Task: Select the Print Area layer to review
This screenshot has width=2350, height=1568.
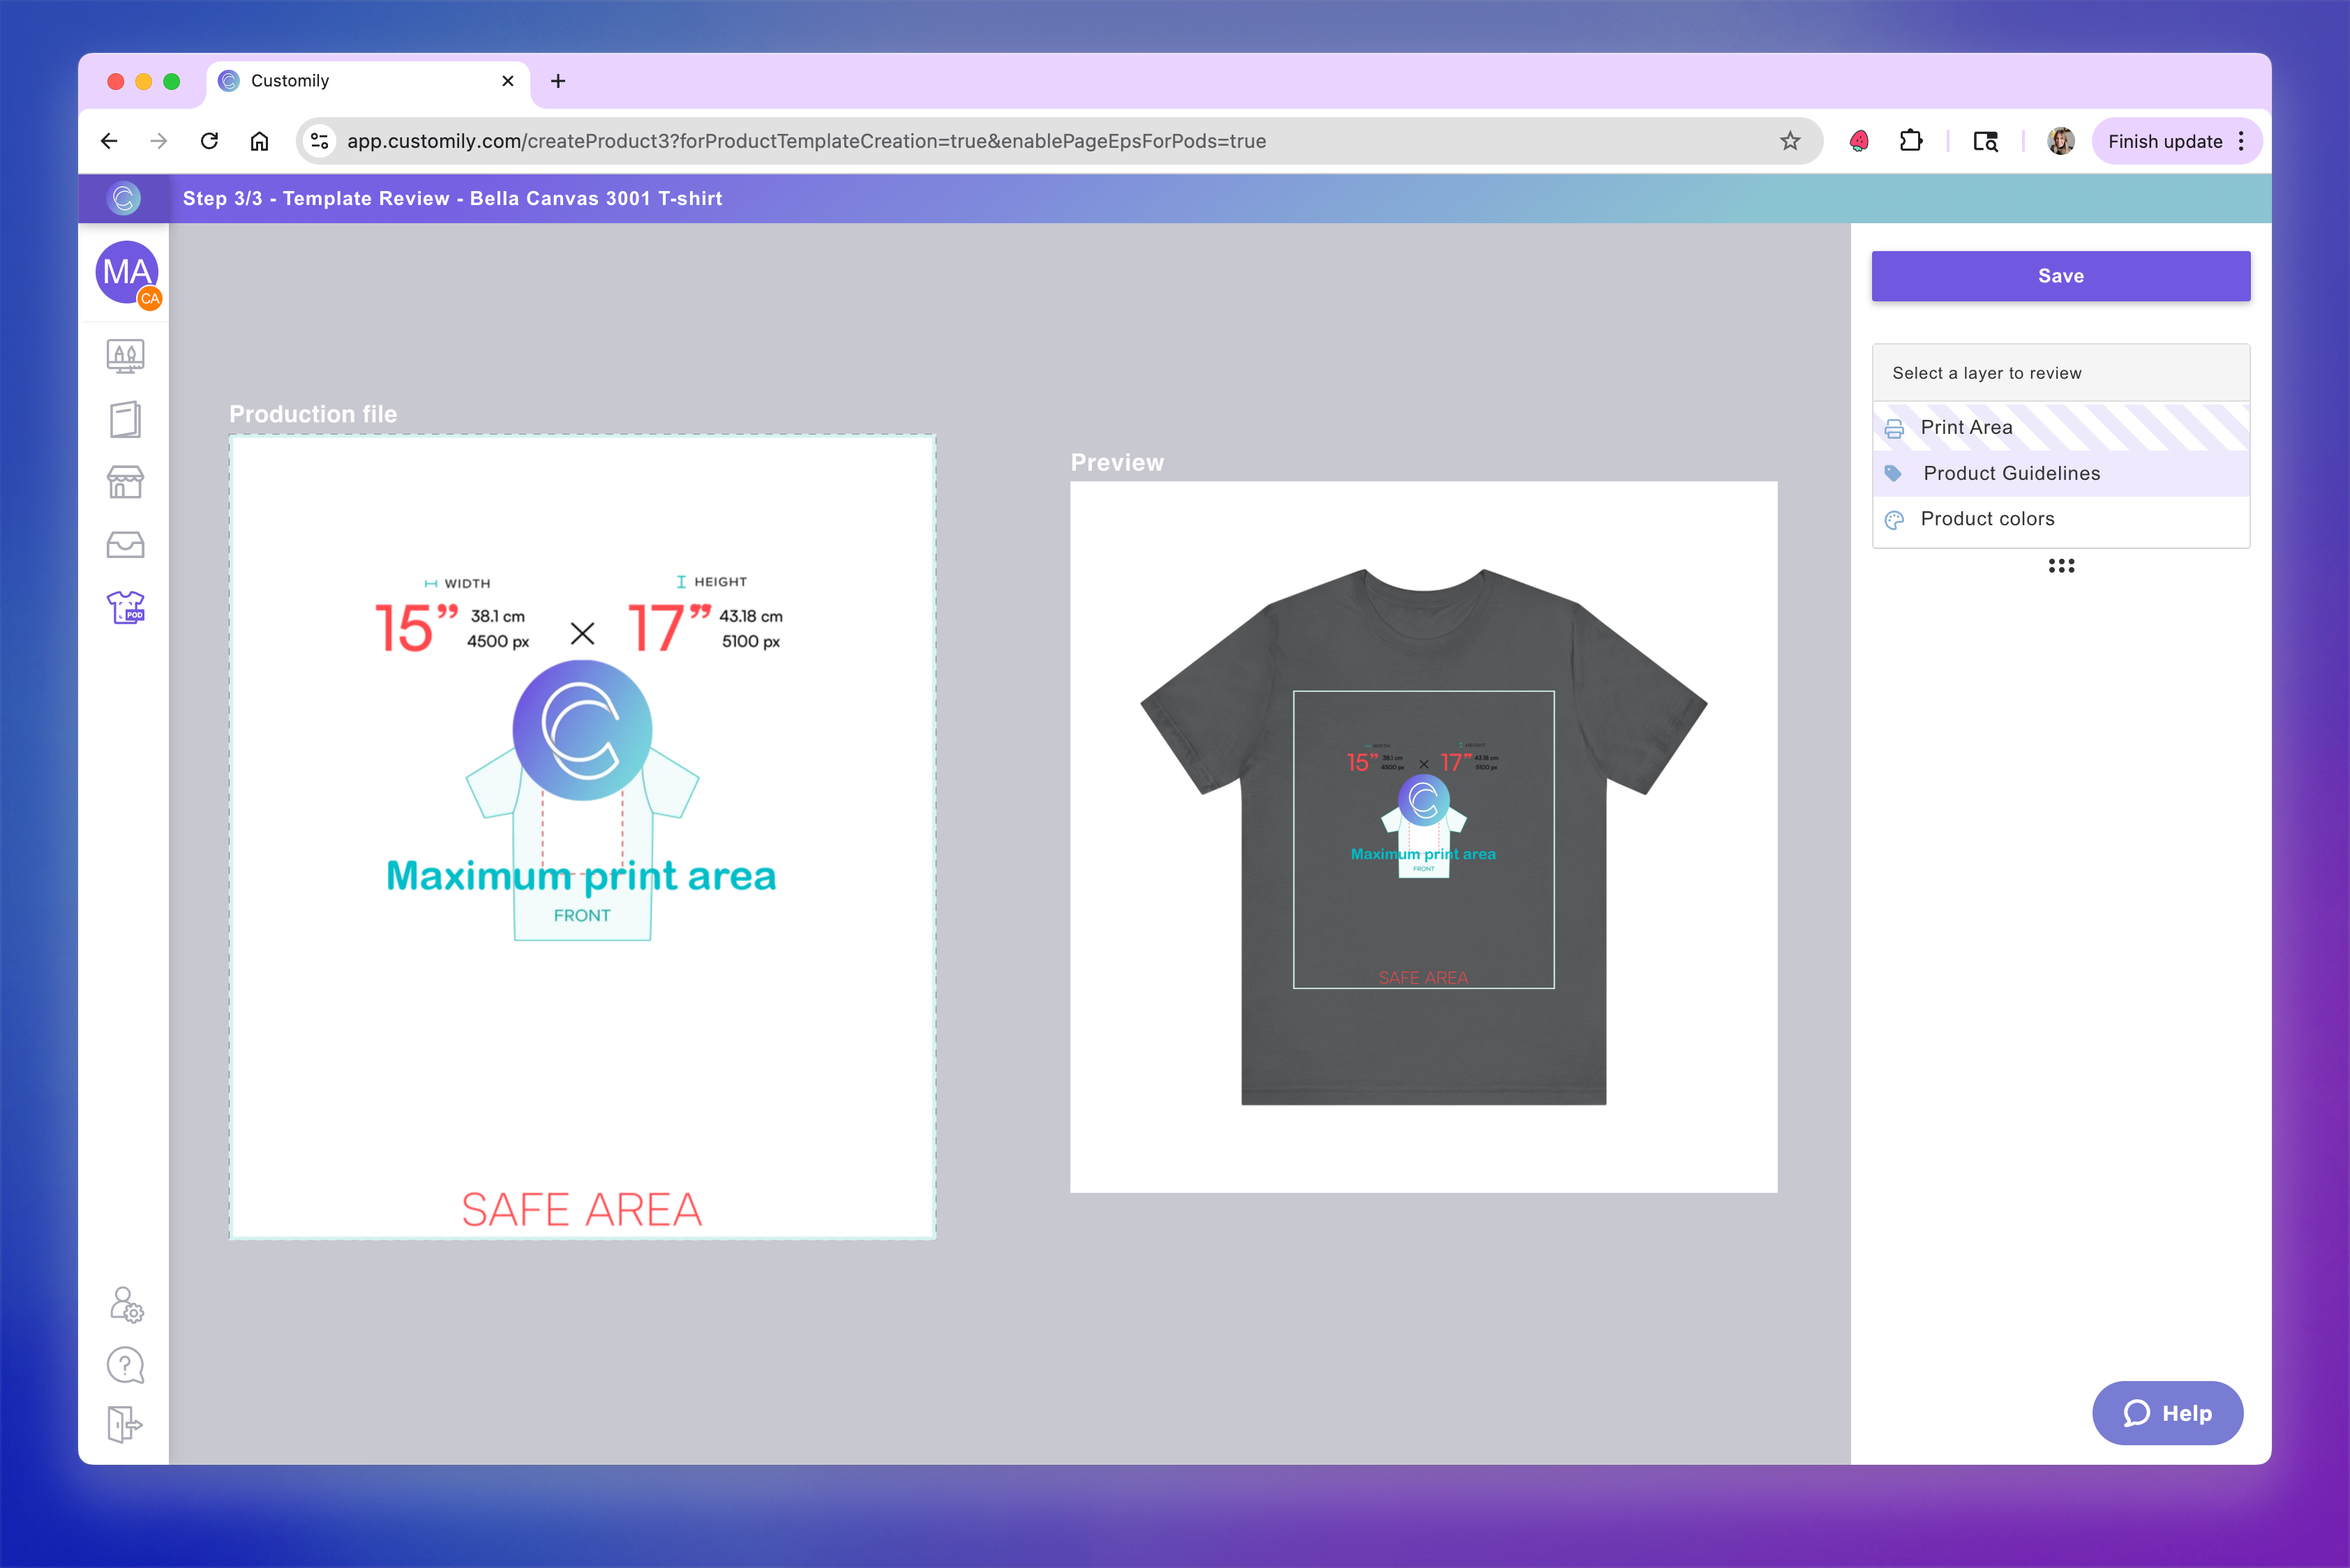Action: click(1967, 427)
